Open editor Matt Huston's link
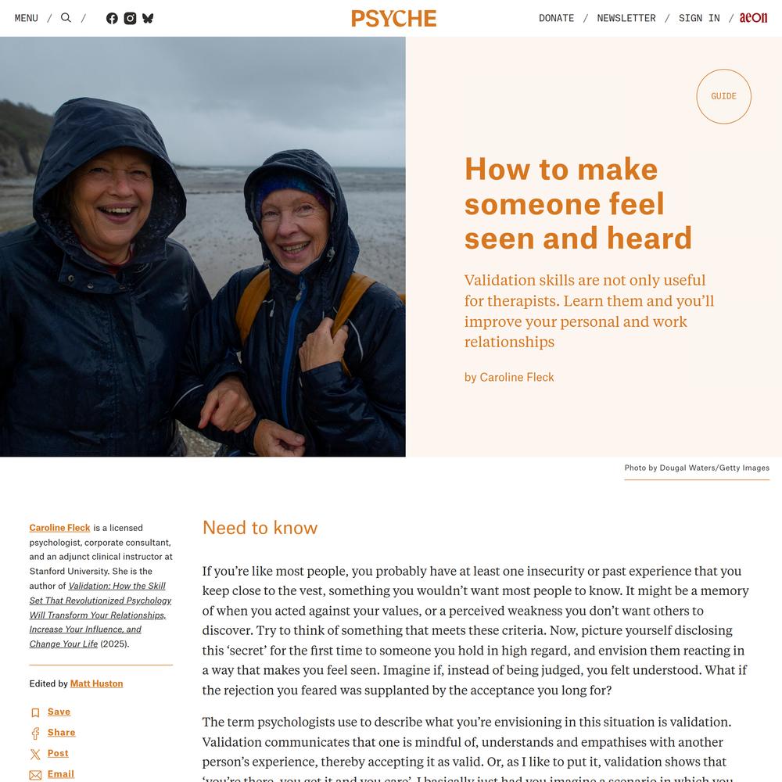Viewport: 782px width, 782px height. [x=97, y=683]
